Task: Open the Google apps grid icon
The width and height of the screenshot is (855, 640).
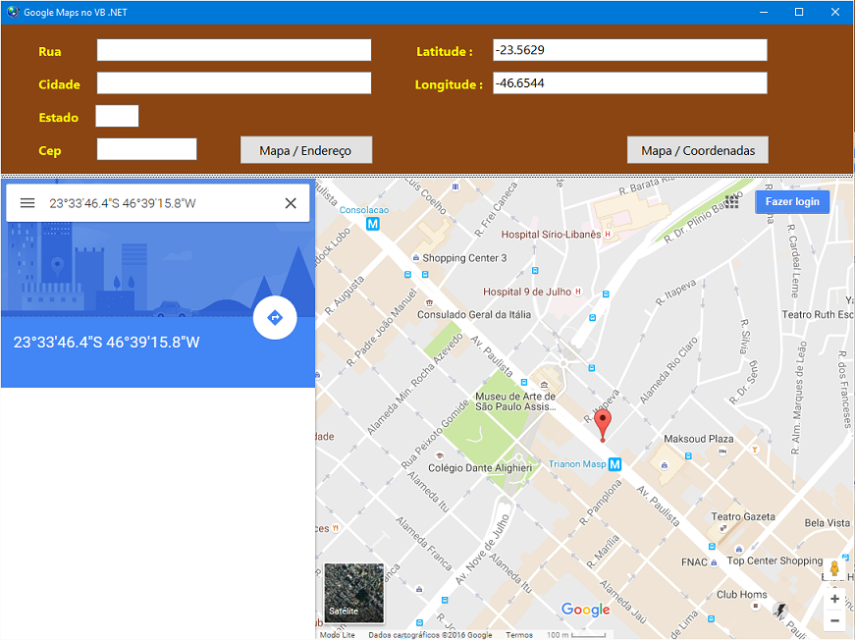Action: (x=731, y=201)
